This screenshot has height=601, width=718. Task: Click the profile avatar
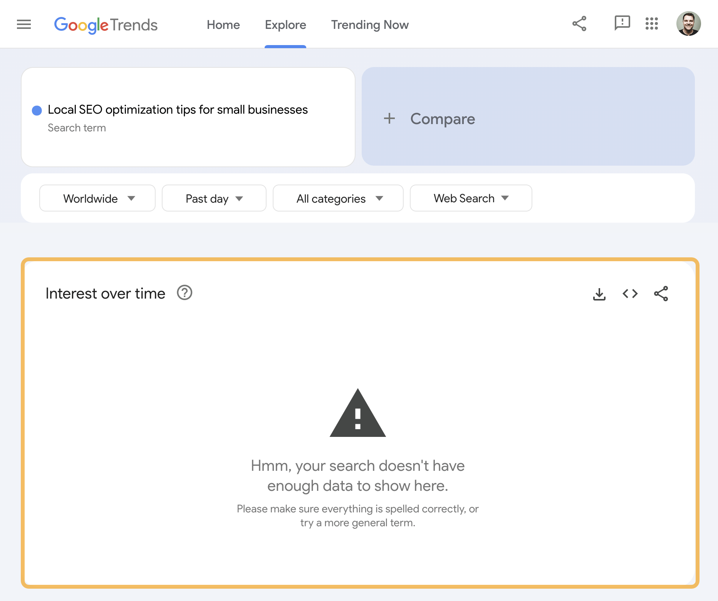pos(689,24)
